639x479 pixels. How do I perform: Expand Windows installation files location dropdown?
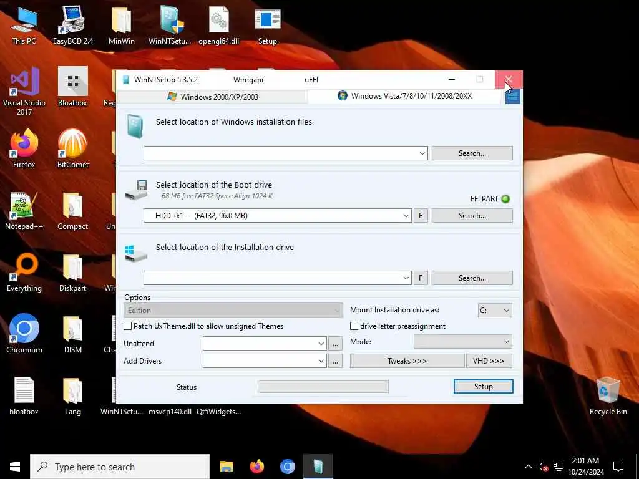(422, 153)
